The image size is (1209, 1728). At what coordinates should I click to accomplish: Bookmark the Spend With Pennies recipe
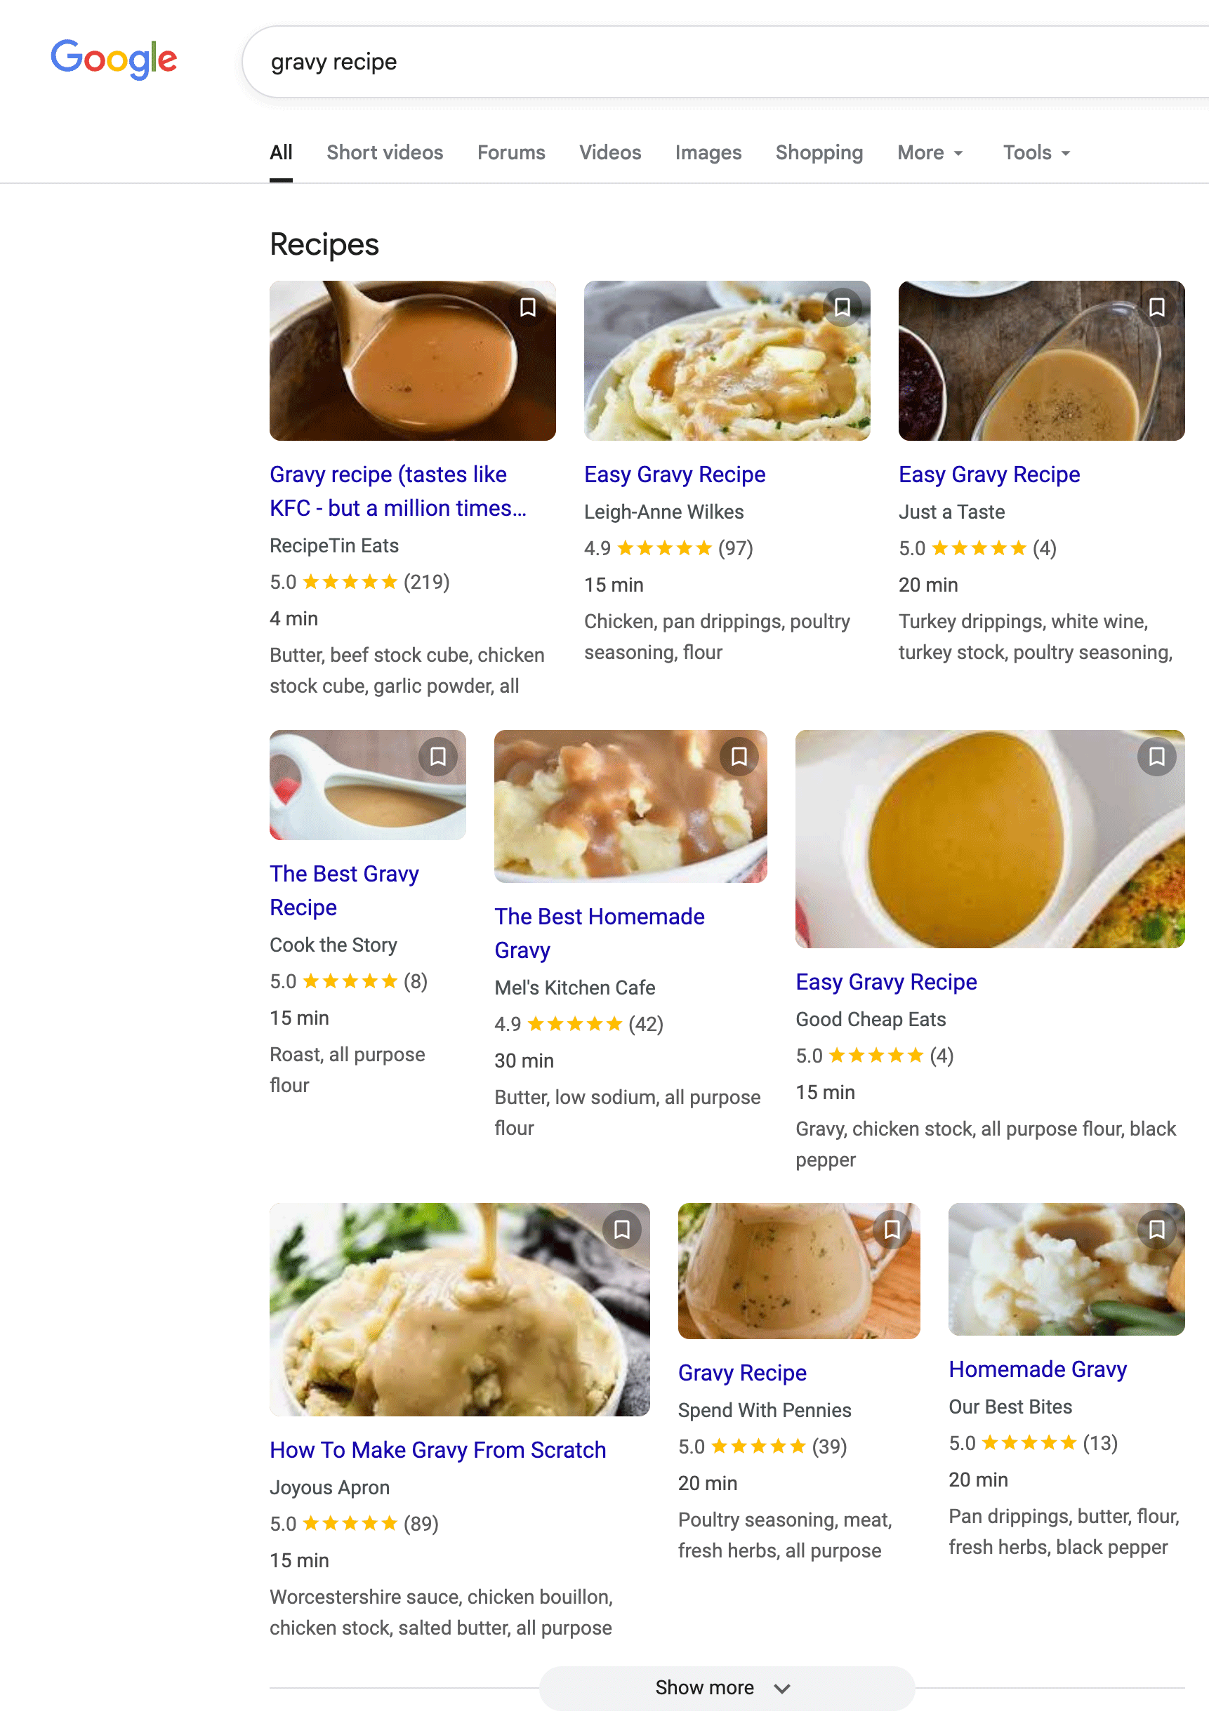coord(892,1229)
